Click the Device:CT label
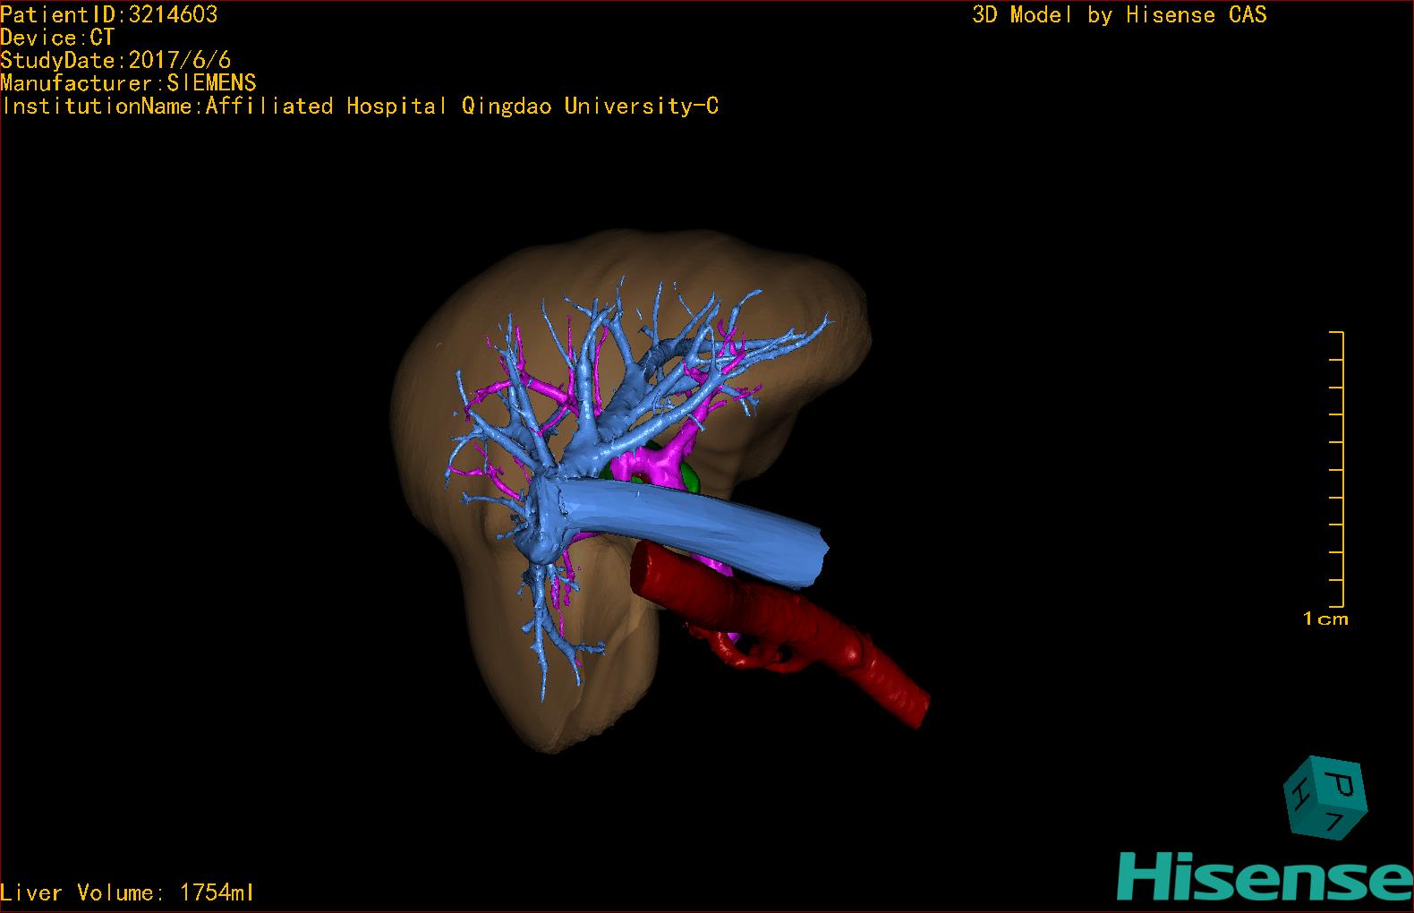Screen dimensions: 1414x913 click(x=58, y=38)
